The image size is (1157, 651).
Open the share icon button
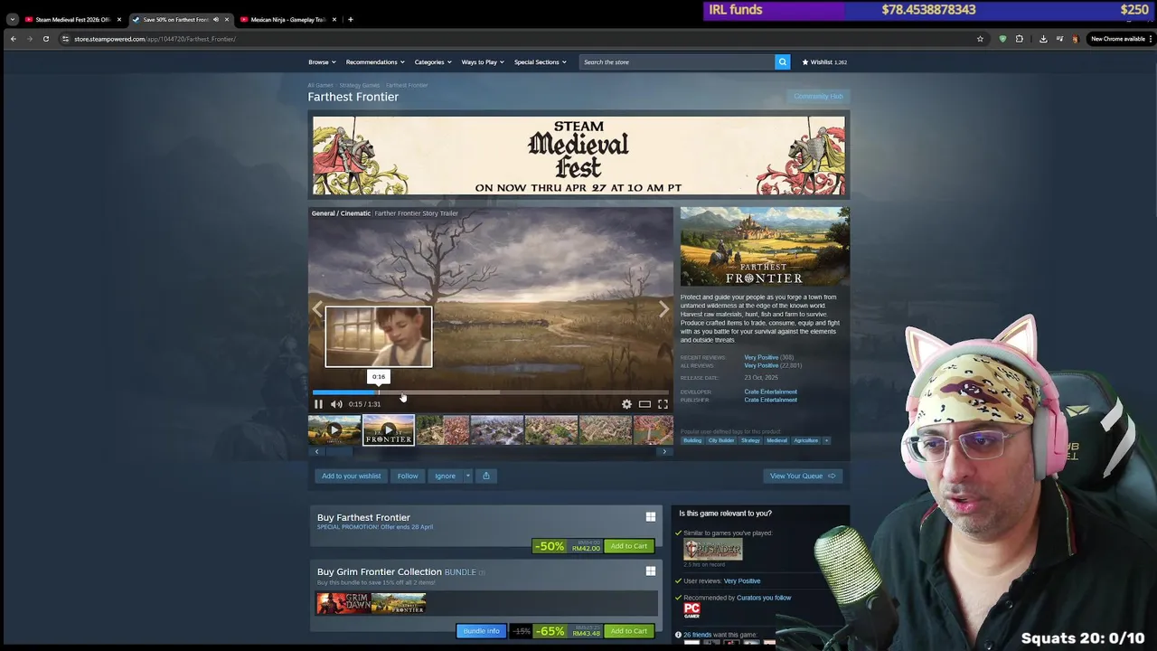tap(485, 476)
